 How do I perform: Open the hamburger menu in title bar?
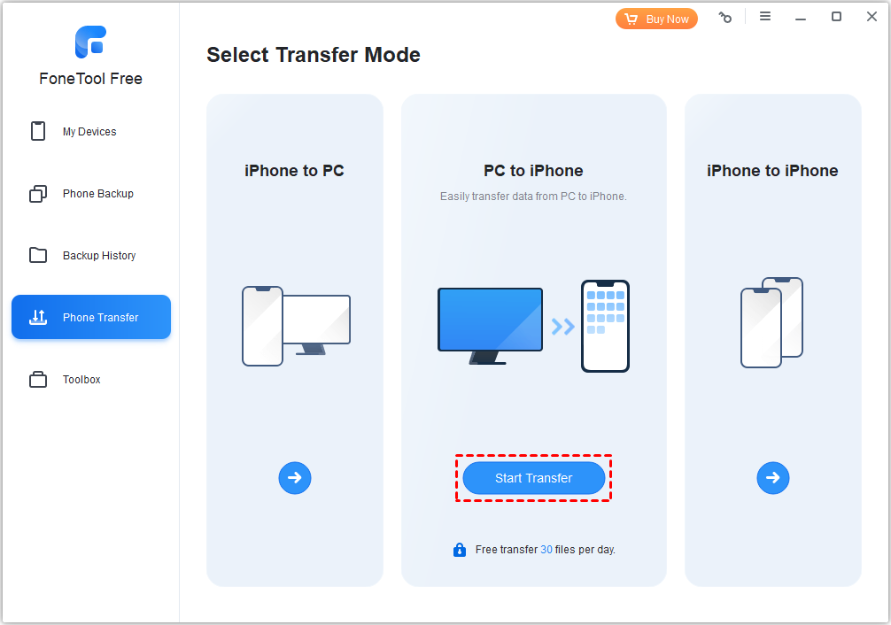[x=765, y=17]
